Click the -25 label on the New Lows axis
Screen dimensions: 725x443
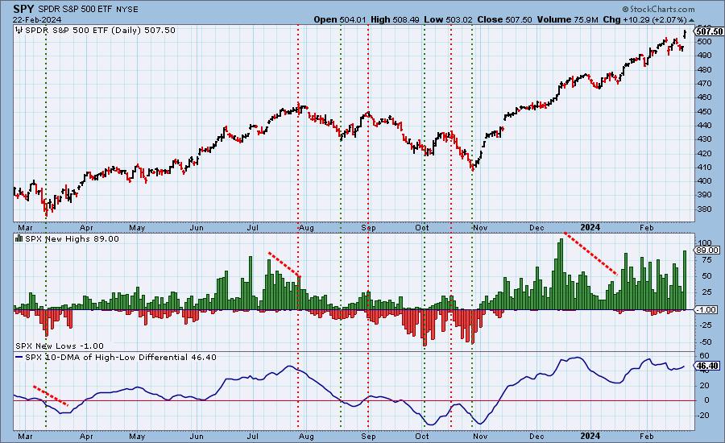(705, 325)
